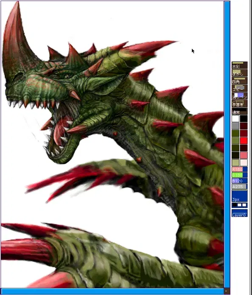The height and width of the screenshot is (295, 252).
Task: Pick the white color swatch
Action: [x=235, y=119]
